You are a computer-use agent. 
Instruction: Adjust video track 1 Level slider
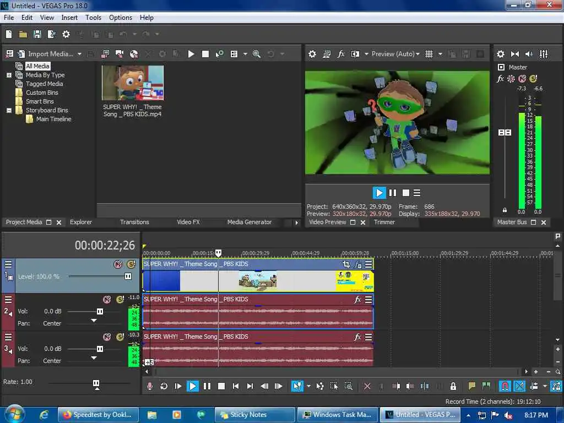pyautogui.click(x=128, y=276)
